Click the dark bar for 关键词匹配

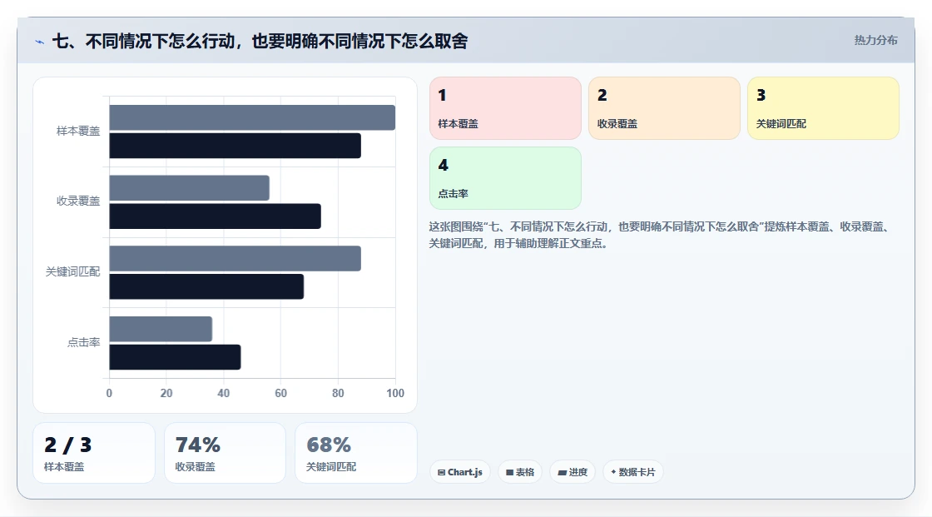coord(206,286)
